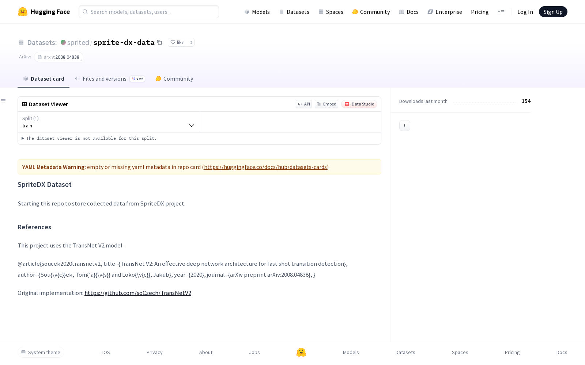
Task: Open Docs in top navigation
Action: click(408, 12)
